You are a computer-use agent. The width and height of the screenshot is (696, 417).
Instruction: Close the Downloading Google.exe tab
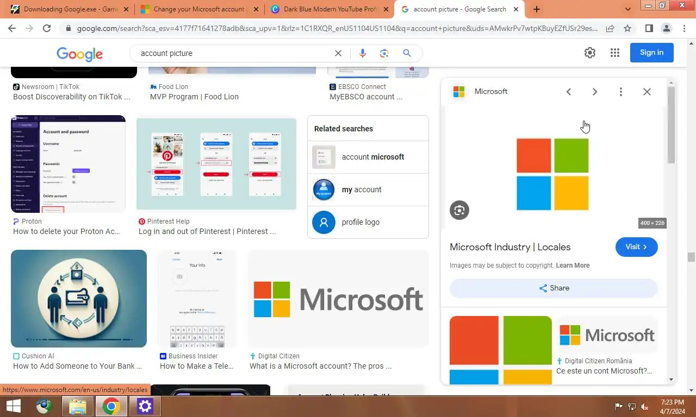126,9
